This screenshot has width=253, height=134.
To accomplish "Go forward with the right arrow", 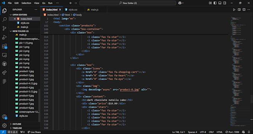I will [76, 3].
